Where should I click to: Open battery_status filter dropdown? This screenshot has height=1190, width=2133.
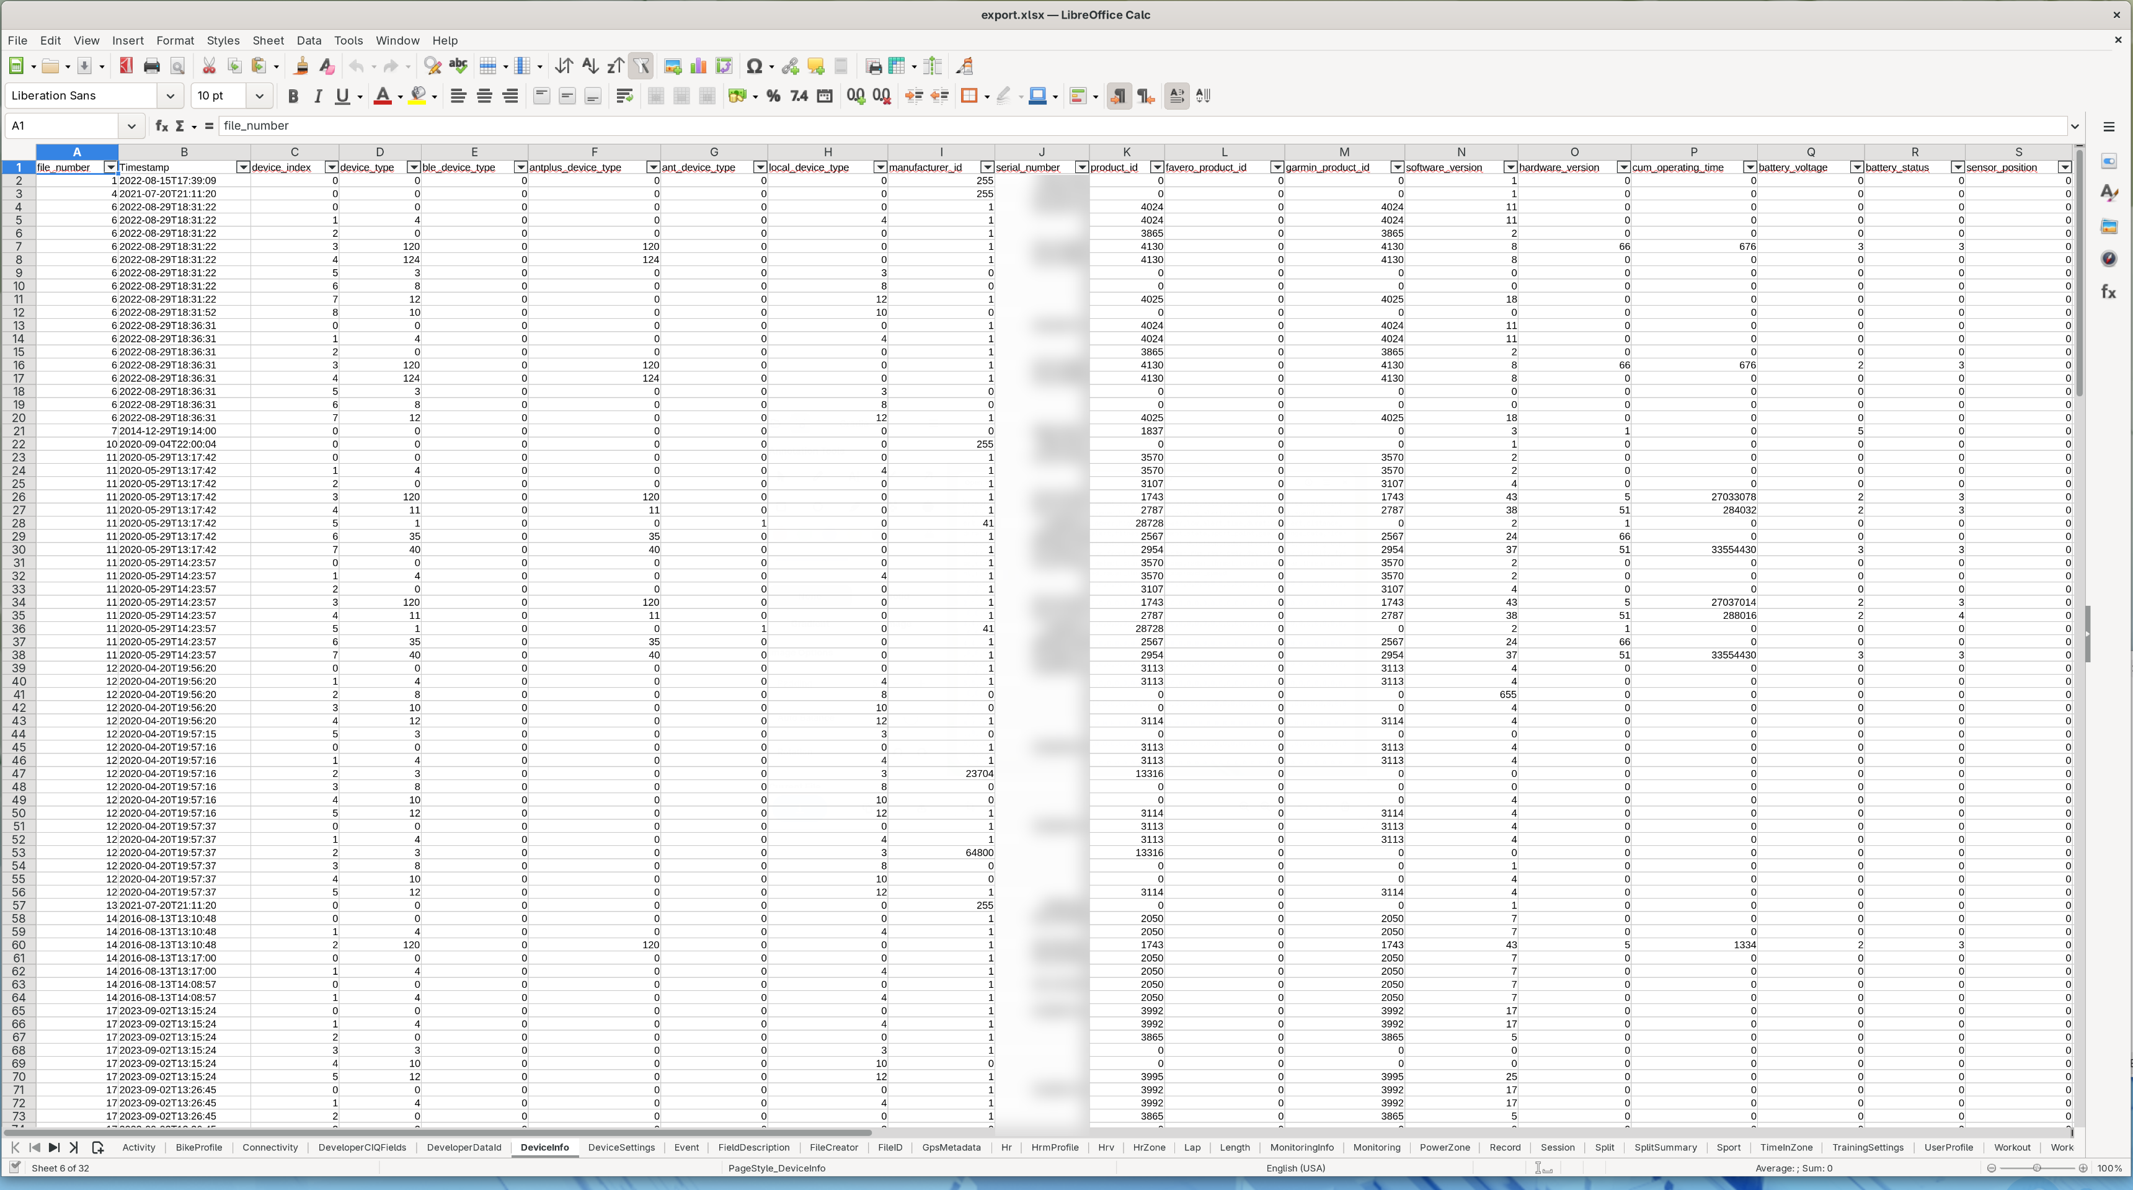click(1958, 167)
